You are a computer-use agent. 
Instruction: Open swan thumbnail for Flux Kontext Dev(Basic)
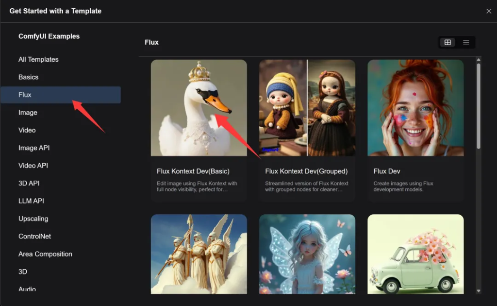coord(199,108)
